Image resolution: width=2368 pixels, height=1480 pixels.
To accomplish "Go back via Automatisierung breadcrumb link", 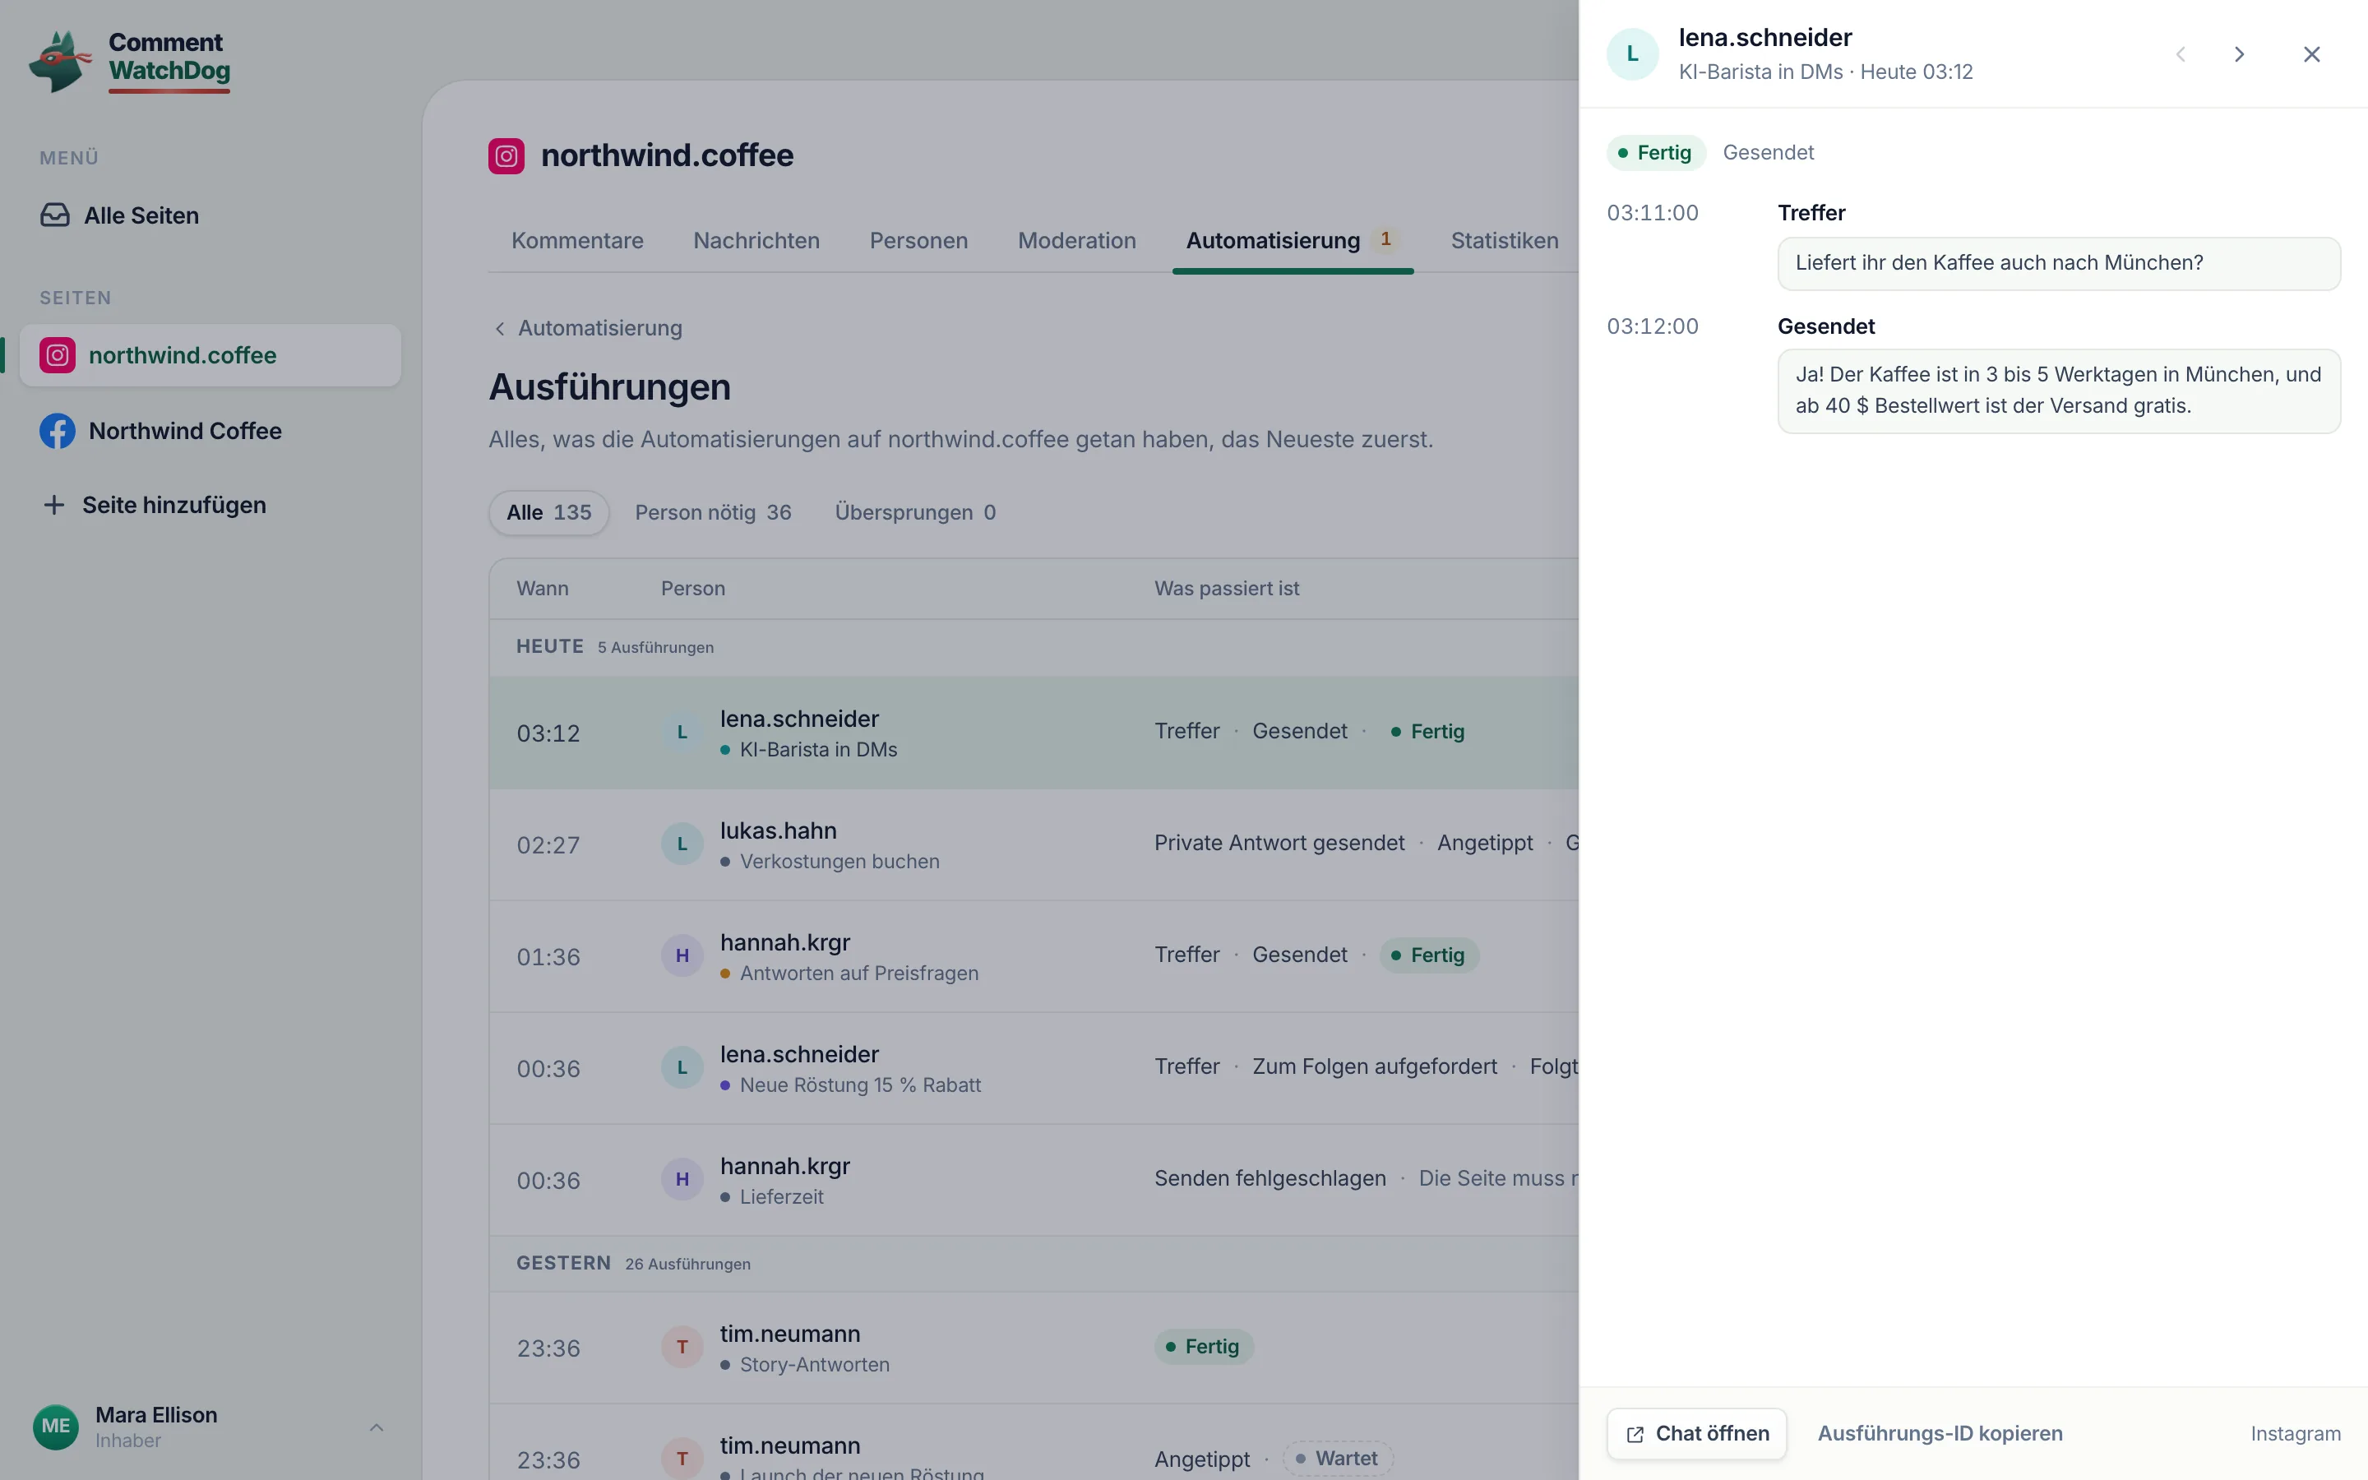I will 588,328.
